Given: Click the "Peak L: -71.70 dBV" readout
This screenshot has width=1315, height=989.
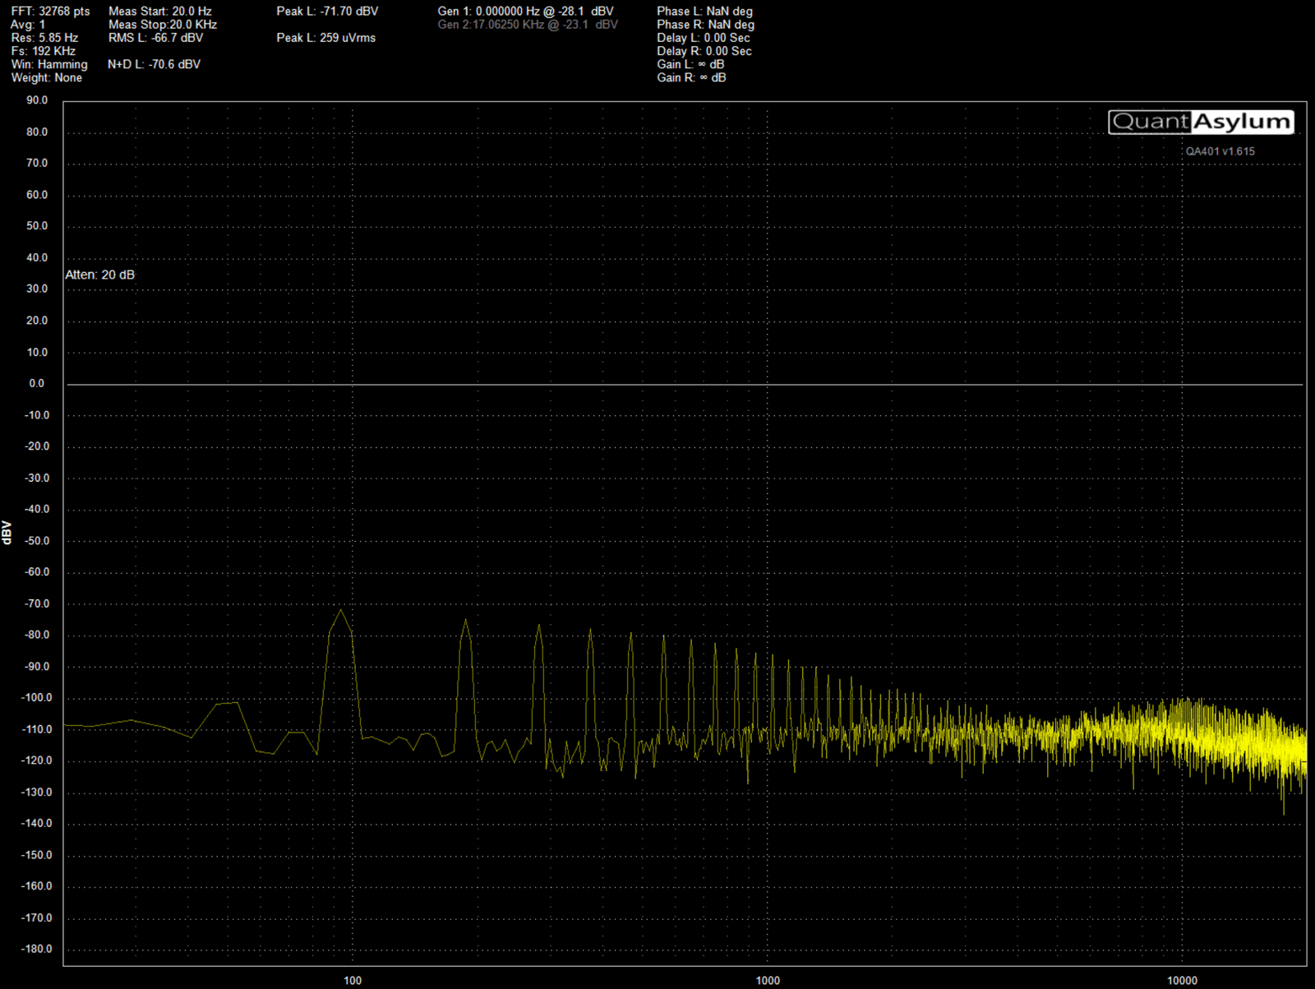Looking at the screenshot, I should tap(327, 12).
